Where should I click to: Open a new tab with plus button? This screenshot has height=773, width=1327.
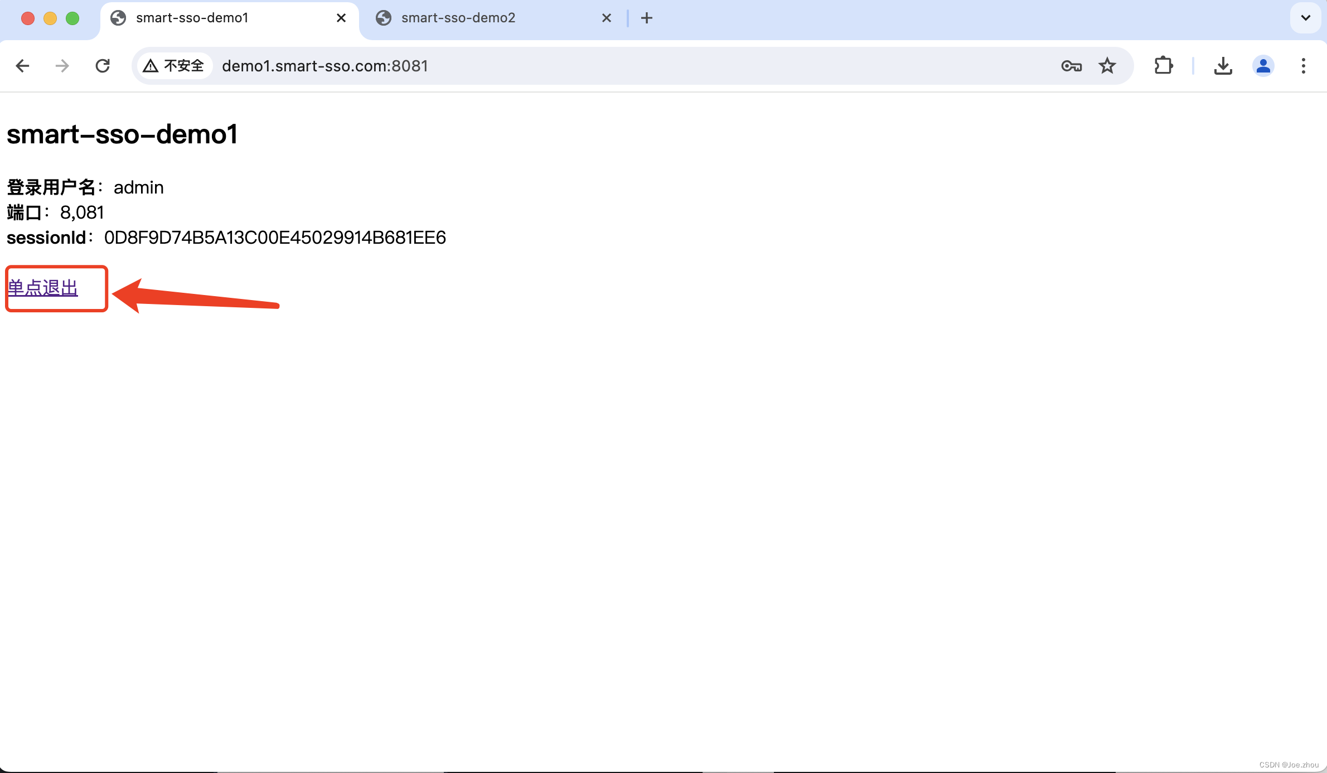tap(647, 18)
